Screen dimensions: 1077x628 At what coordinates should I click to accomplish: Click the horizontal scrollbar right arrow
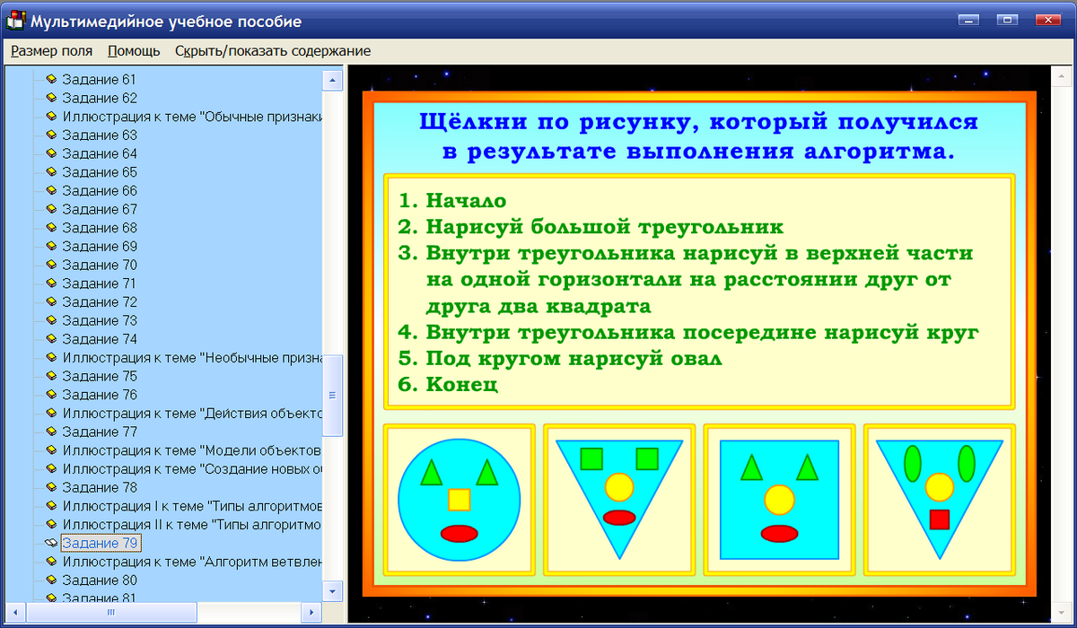(x=311, y=613)
